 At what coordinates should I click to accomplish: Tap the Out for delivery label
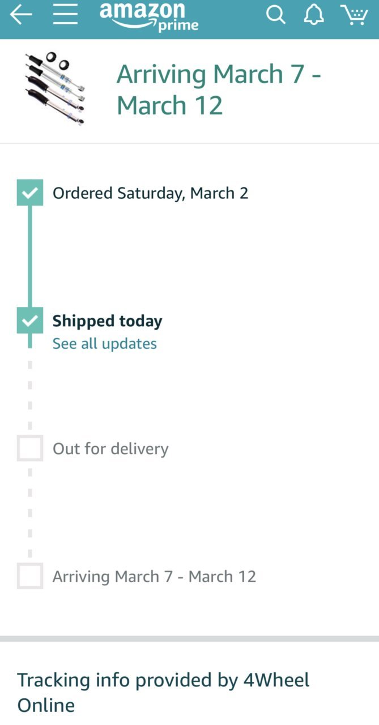110,449
